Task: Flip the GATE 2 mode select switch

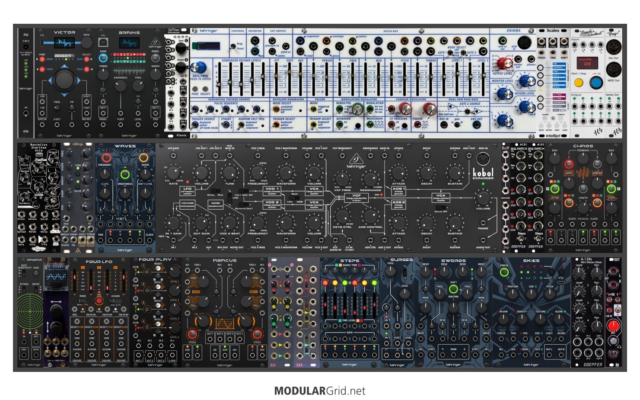Action: click(x=465, y=52)
